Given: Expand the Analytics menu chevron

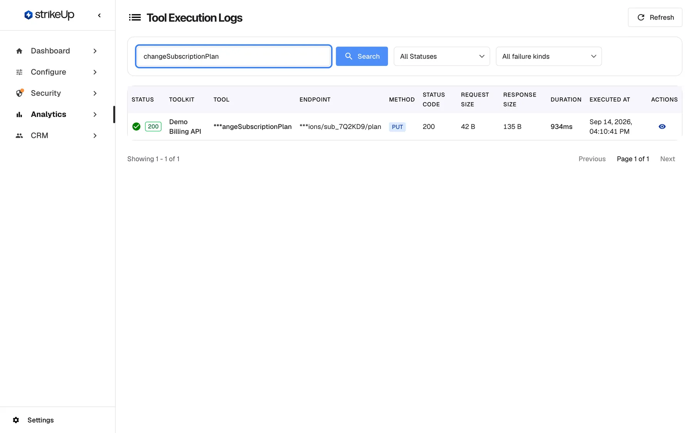Looking at the screenshot, I should point(95,115).
